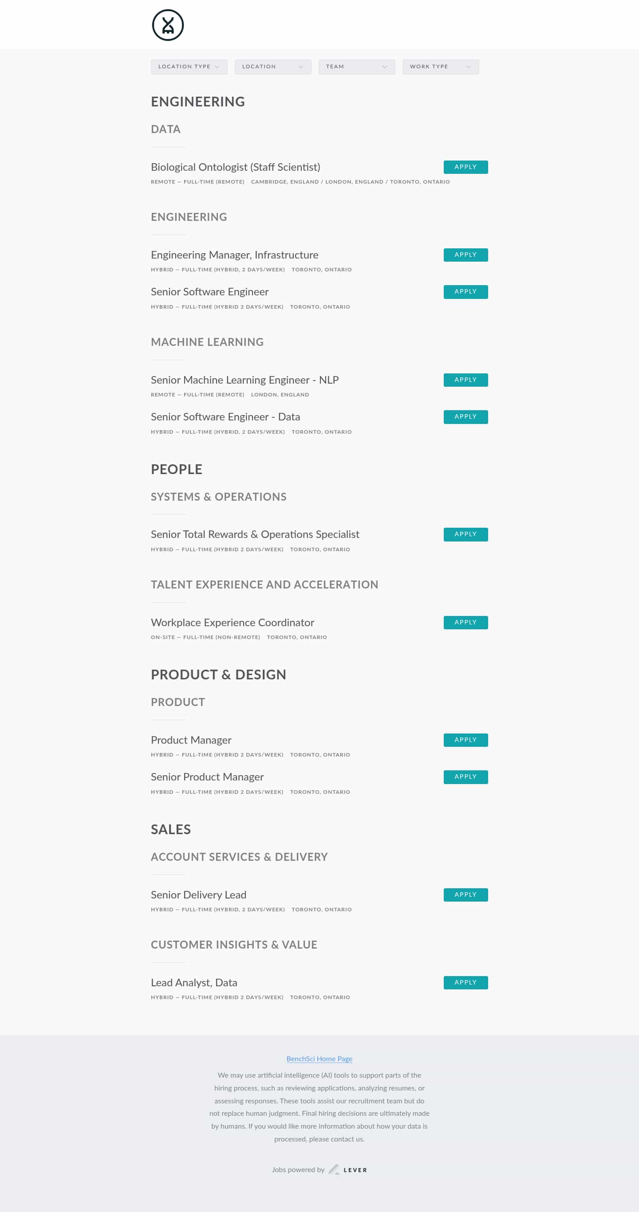Open the Senior Delivery Lead job posting
This screenshot has height=1212, width=639.
198,895
